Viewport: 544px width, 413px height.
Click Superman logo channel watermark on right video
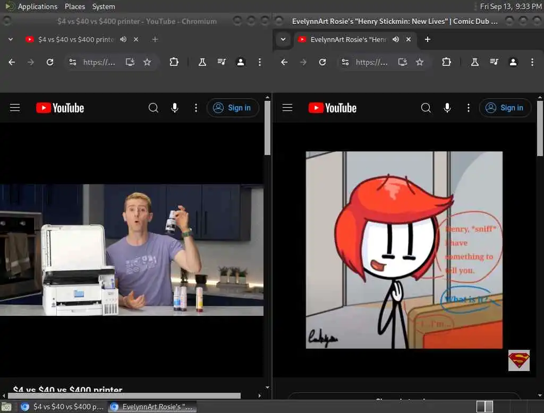click(519, 360)
